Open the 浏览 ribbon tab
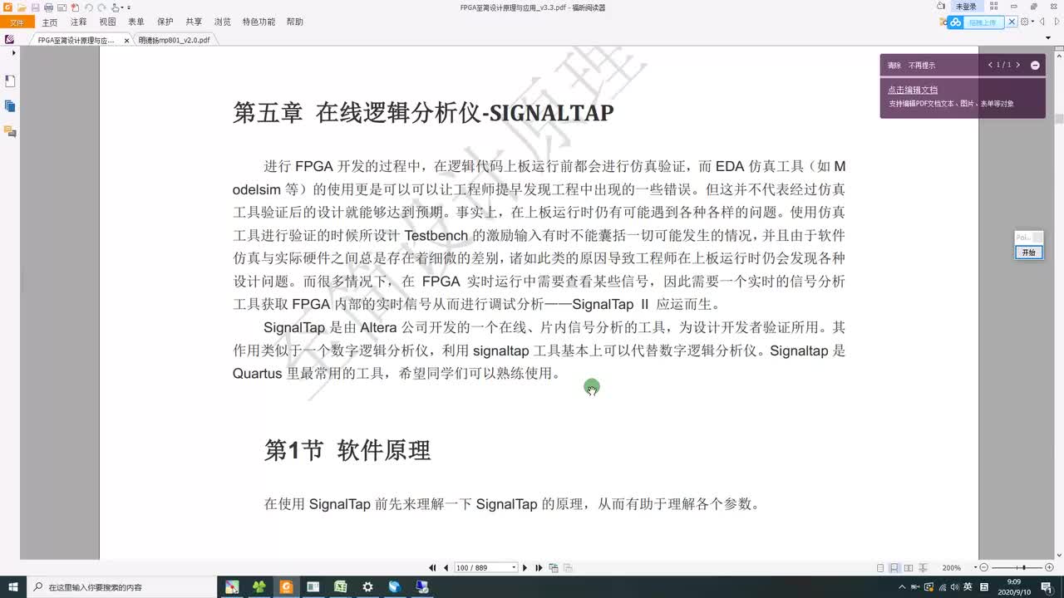This screenshot has height=598, width=1064. (x=223, y=22)
